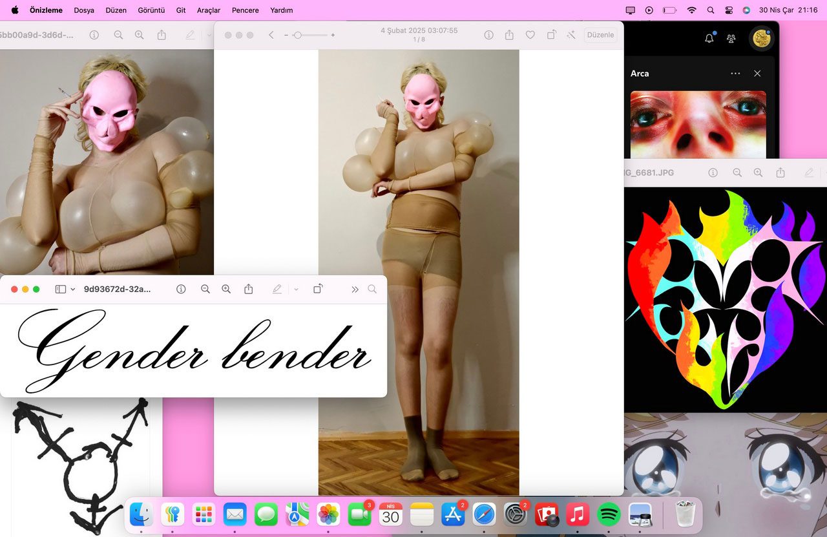Zoom out in the 9d93672d Preview window
Image resolution: width=827 pixels, height=537 pixels.
coord(205,290)
